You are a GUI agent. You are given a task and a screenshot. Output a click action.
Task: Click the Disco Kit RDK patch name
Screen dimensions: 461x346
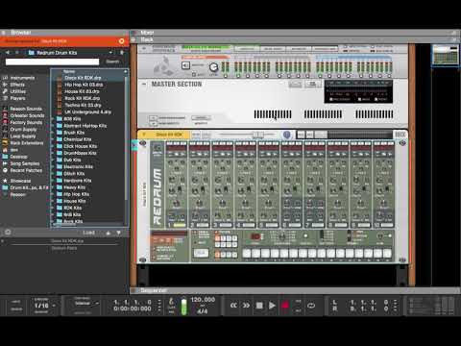coord(169,135)
